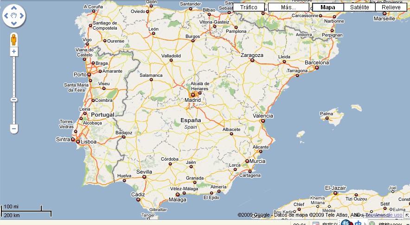Image resolution: width=410 pixels, height=225 pixels.
Task: Click the Sevilla city marker
Action: tap(144, 177)
